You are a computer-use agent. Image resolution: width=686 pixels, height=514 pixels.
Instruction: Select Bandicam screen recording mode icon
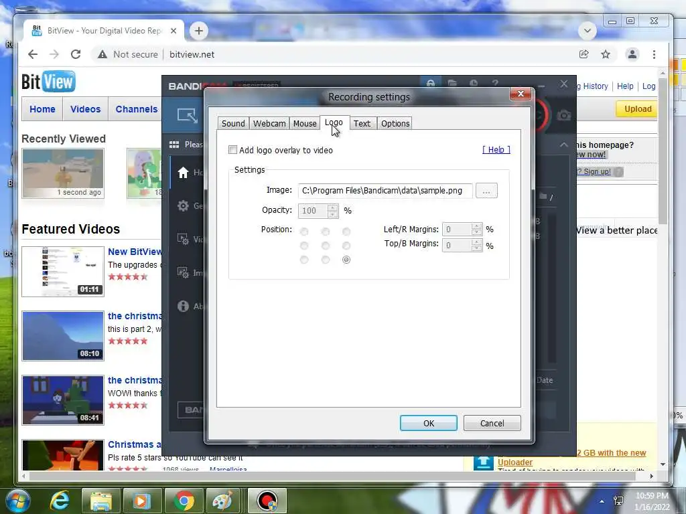click(188, 115)
